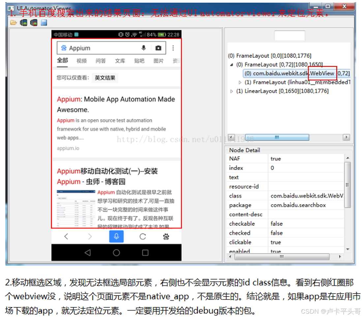The width and height of the screenshot is (362, 317).
Task: Click Node Detail scrollbar down arrow
Action: 348,249
